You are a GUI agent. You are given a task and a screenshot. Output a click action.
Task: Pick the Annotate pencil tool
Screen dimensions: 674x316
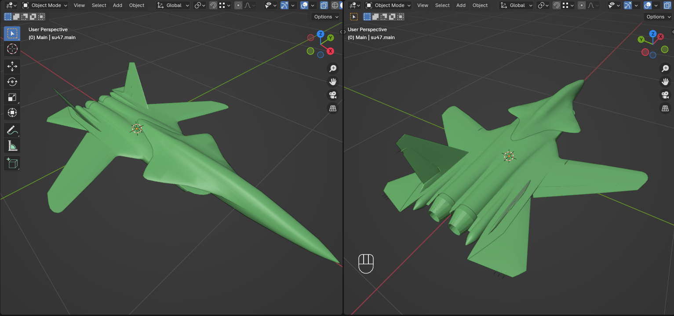tap(12, 130)
